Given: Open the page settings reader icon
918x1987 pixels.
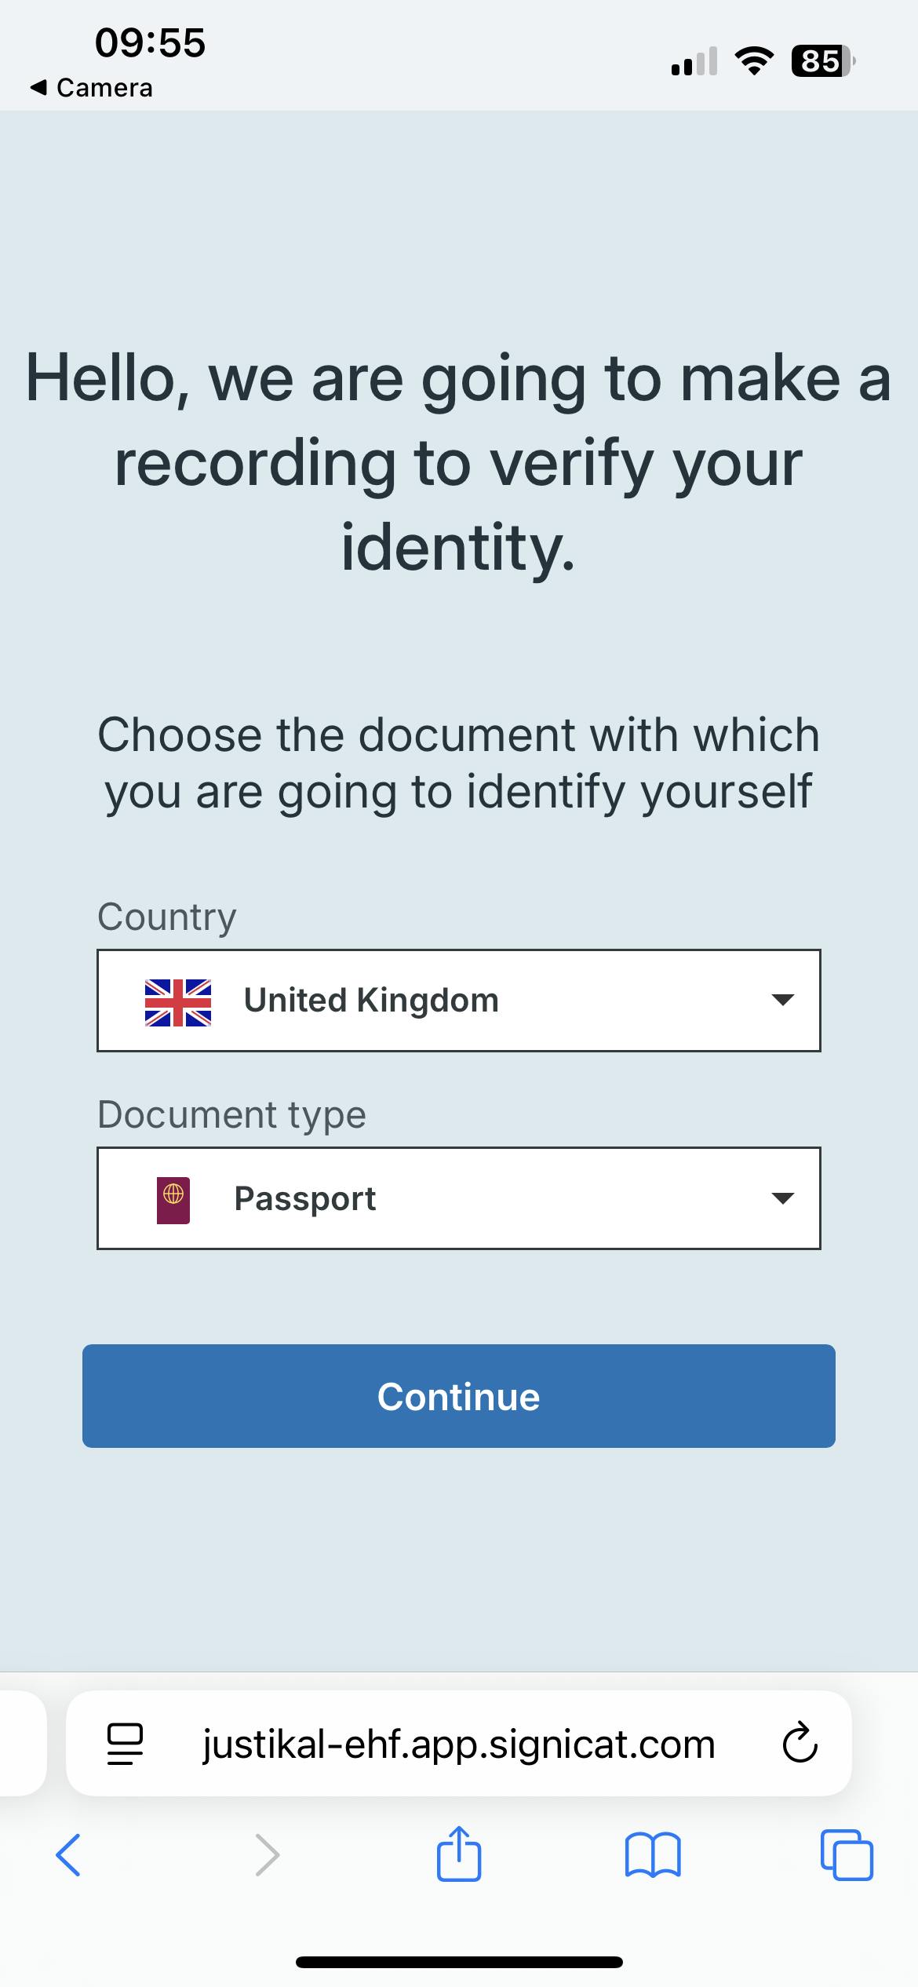Looking at the screenshot, I should click(125, 1743).
